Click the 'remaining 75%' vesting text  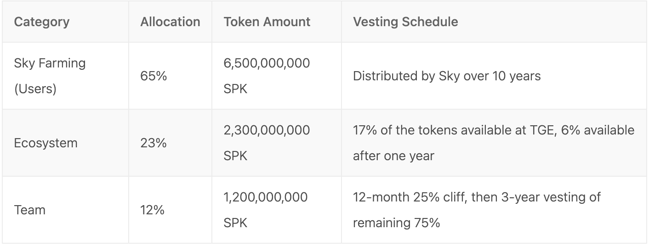(x=397, y=223)
